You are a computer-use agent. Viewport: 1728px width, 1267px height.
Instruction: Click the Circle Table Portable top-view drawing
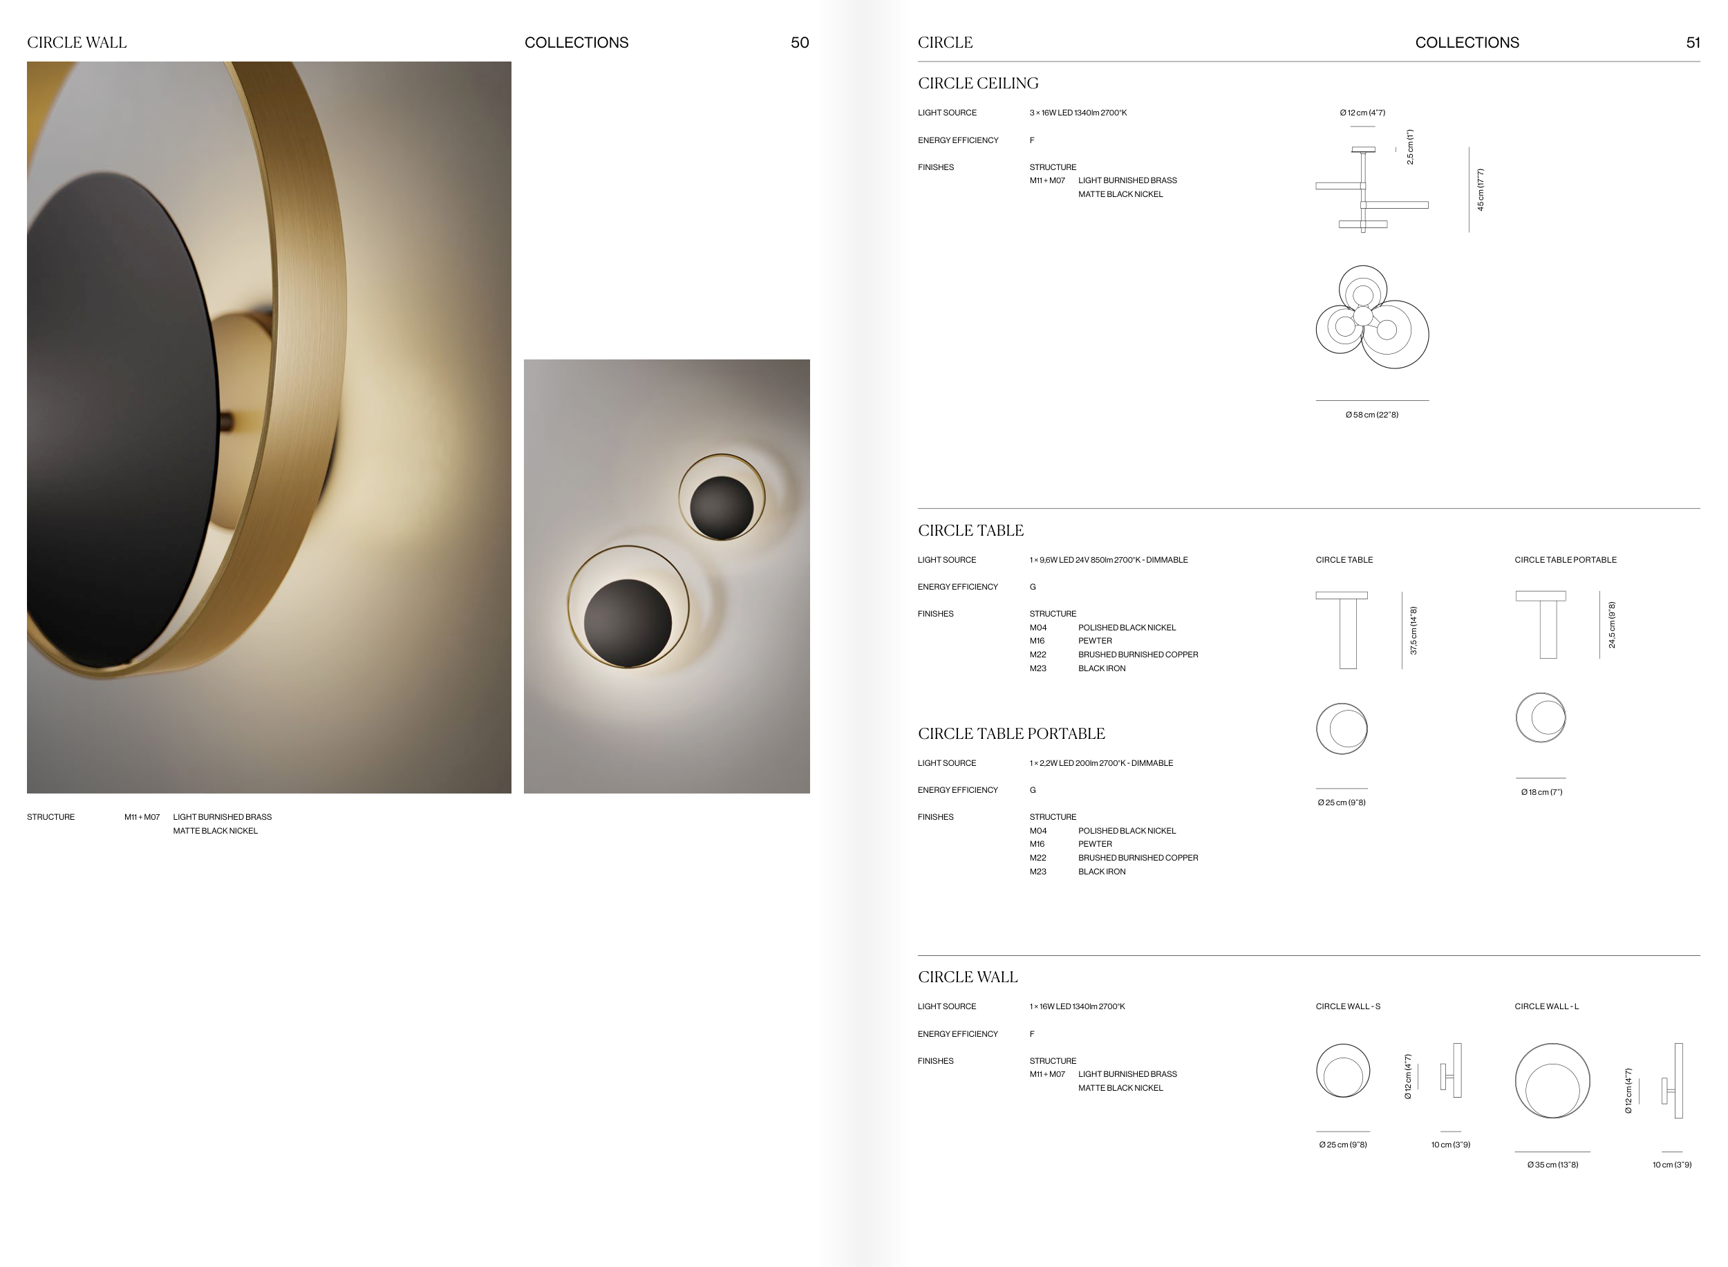point(1540,718)
